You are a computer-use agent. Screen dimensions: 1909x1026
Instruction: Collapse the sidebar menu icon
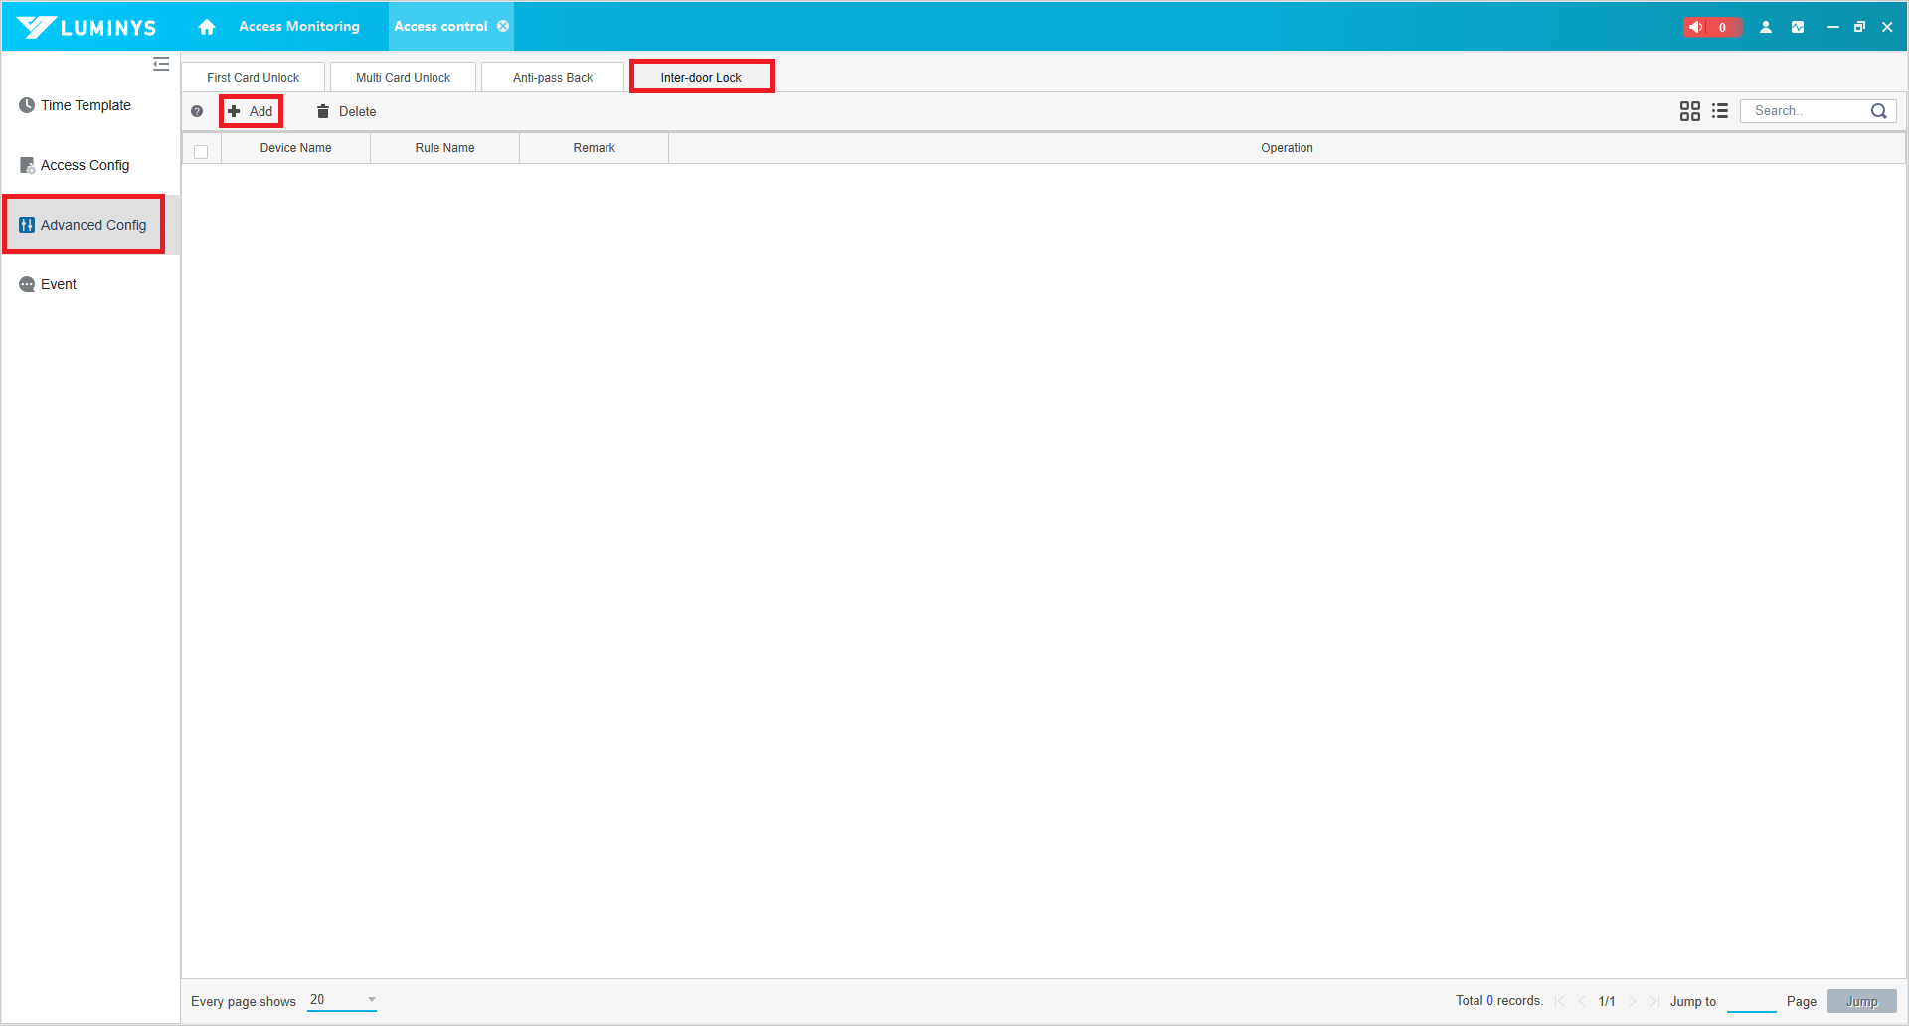click(x=161, y=65)
